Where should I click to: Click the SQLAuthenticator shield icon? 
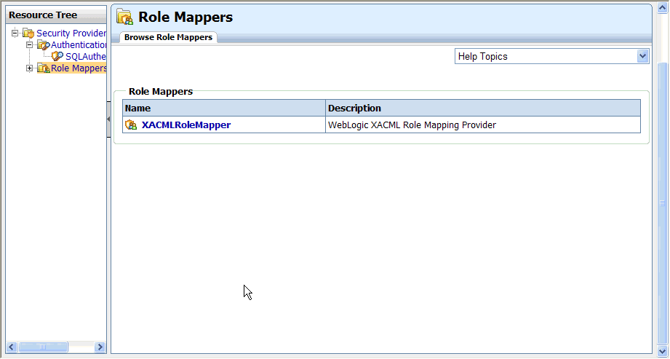coord(57,56)
